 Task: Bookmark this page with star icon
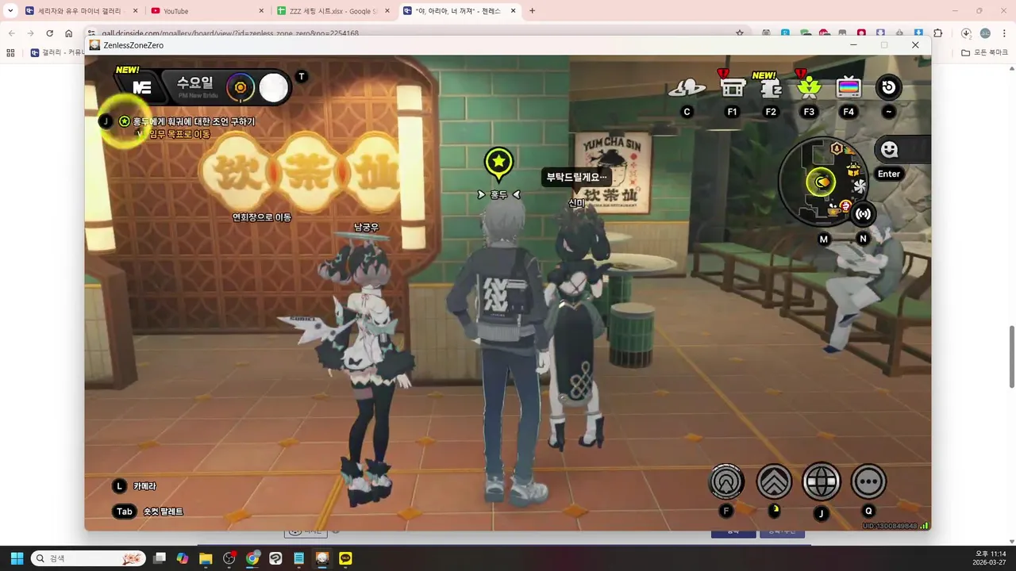[740, 33]
